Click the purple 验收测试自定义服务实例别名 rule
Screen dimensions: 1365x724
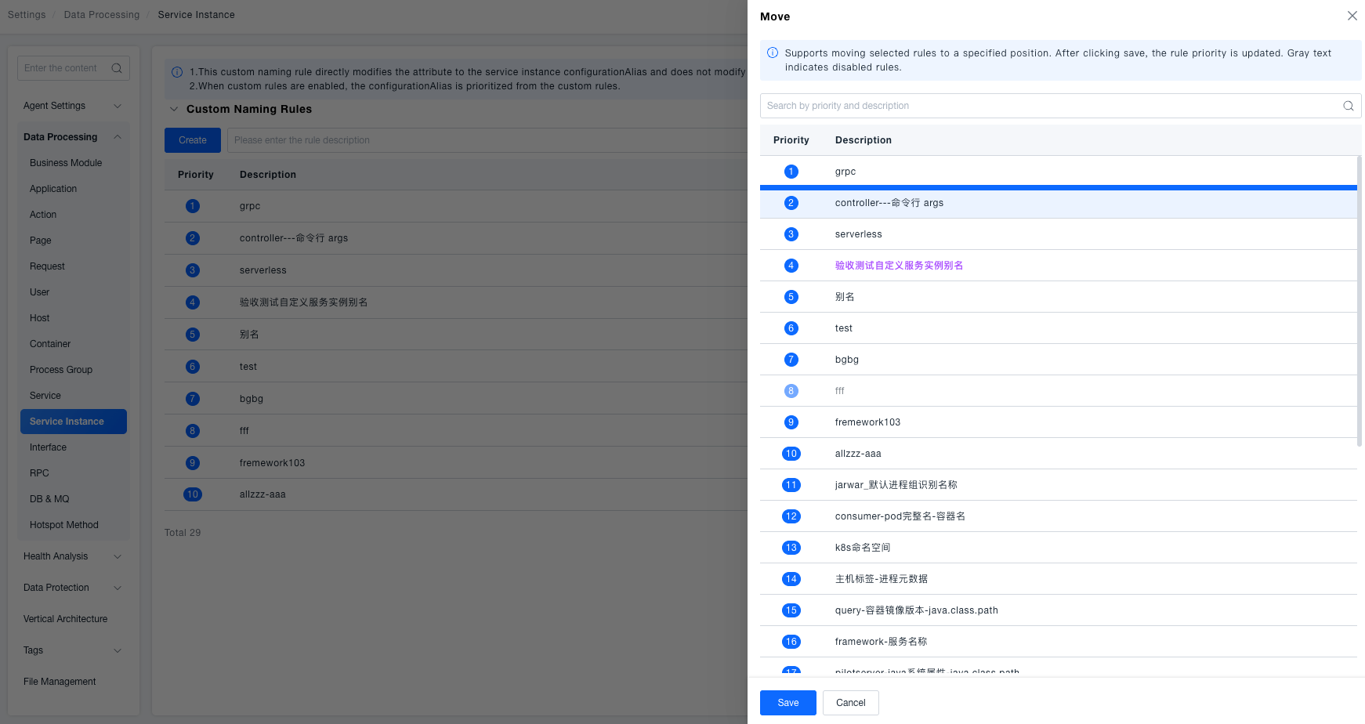pyautogui.click(x=899, y=266)
